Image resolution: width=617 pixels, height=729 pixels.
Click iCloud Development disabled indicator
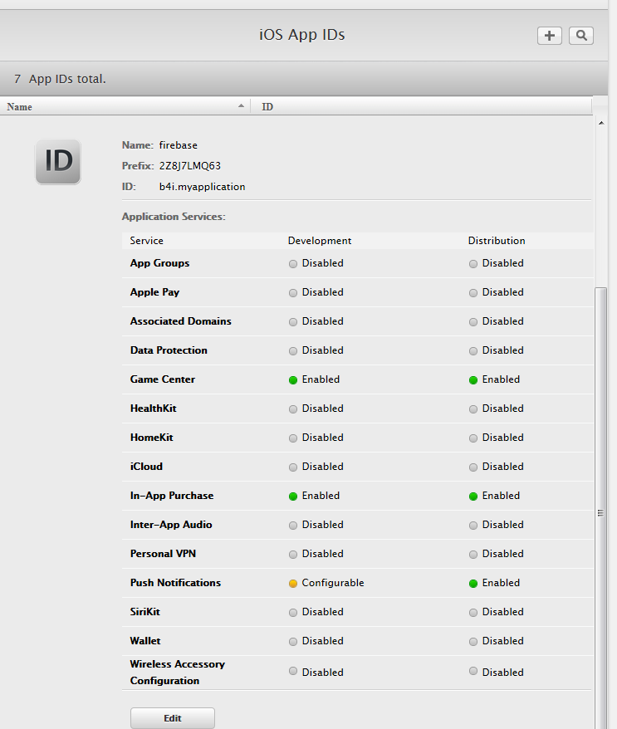(x=293, y=467)
